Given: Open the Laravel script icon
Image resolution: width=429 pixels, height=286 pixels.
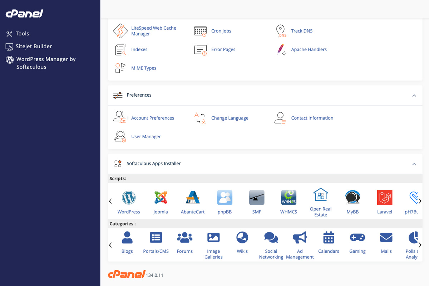Looking at the screenshot, I should 385,197.
